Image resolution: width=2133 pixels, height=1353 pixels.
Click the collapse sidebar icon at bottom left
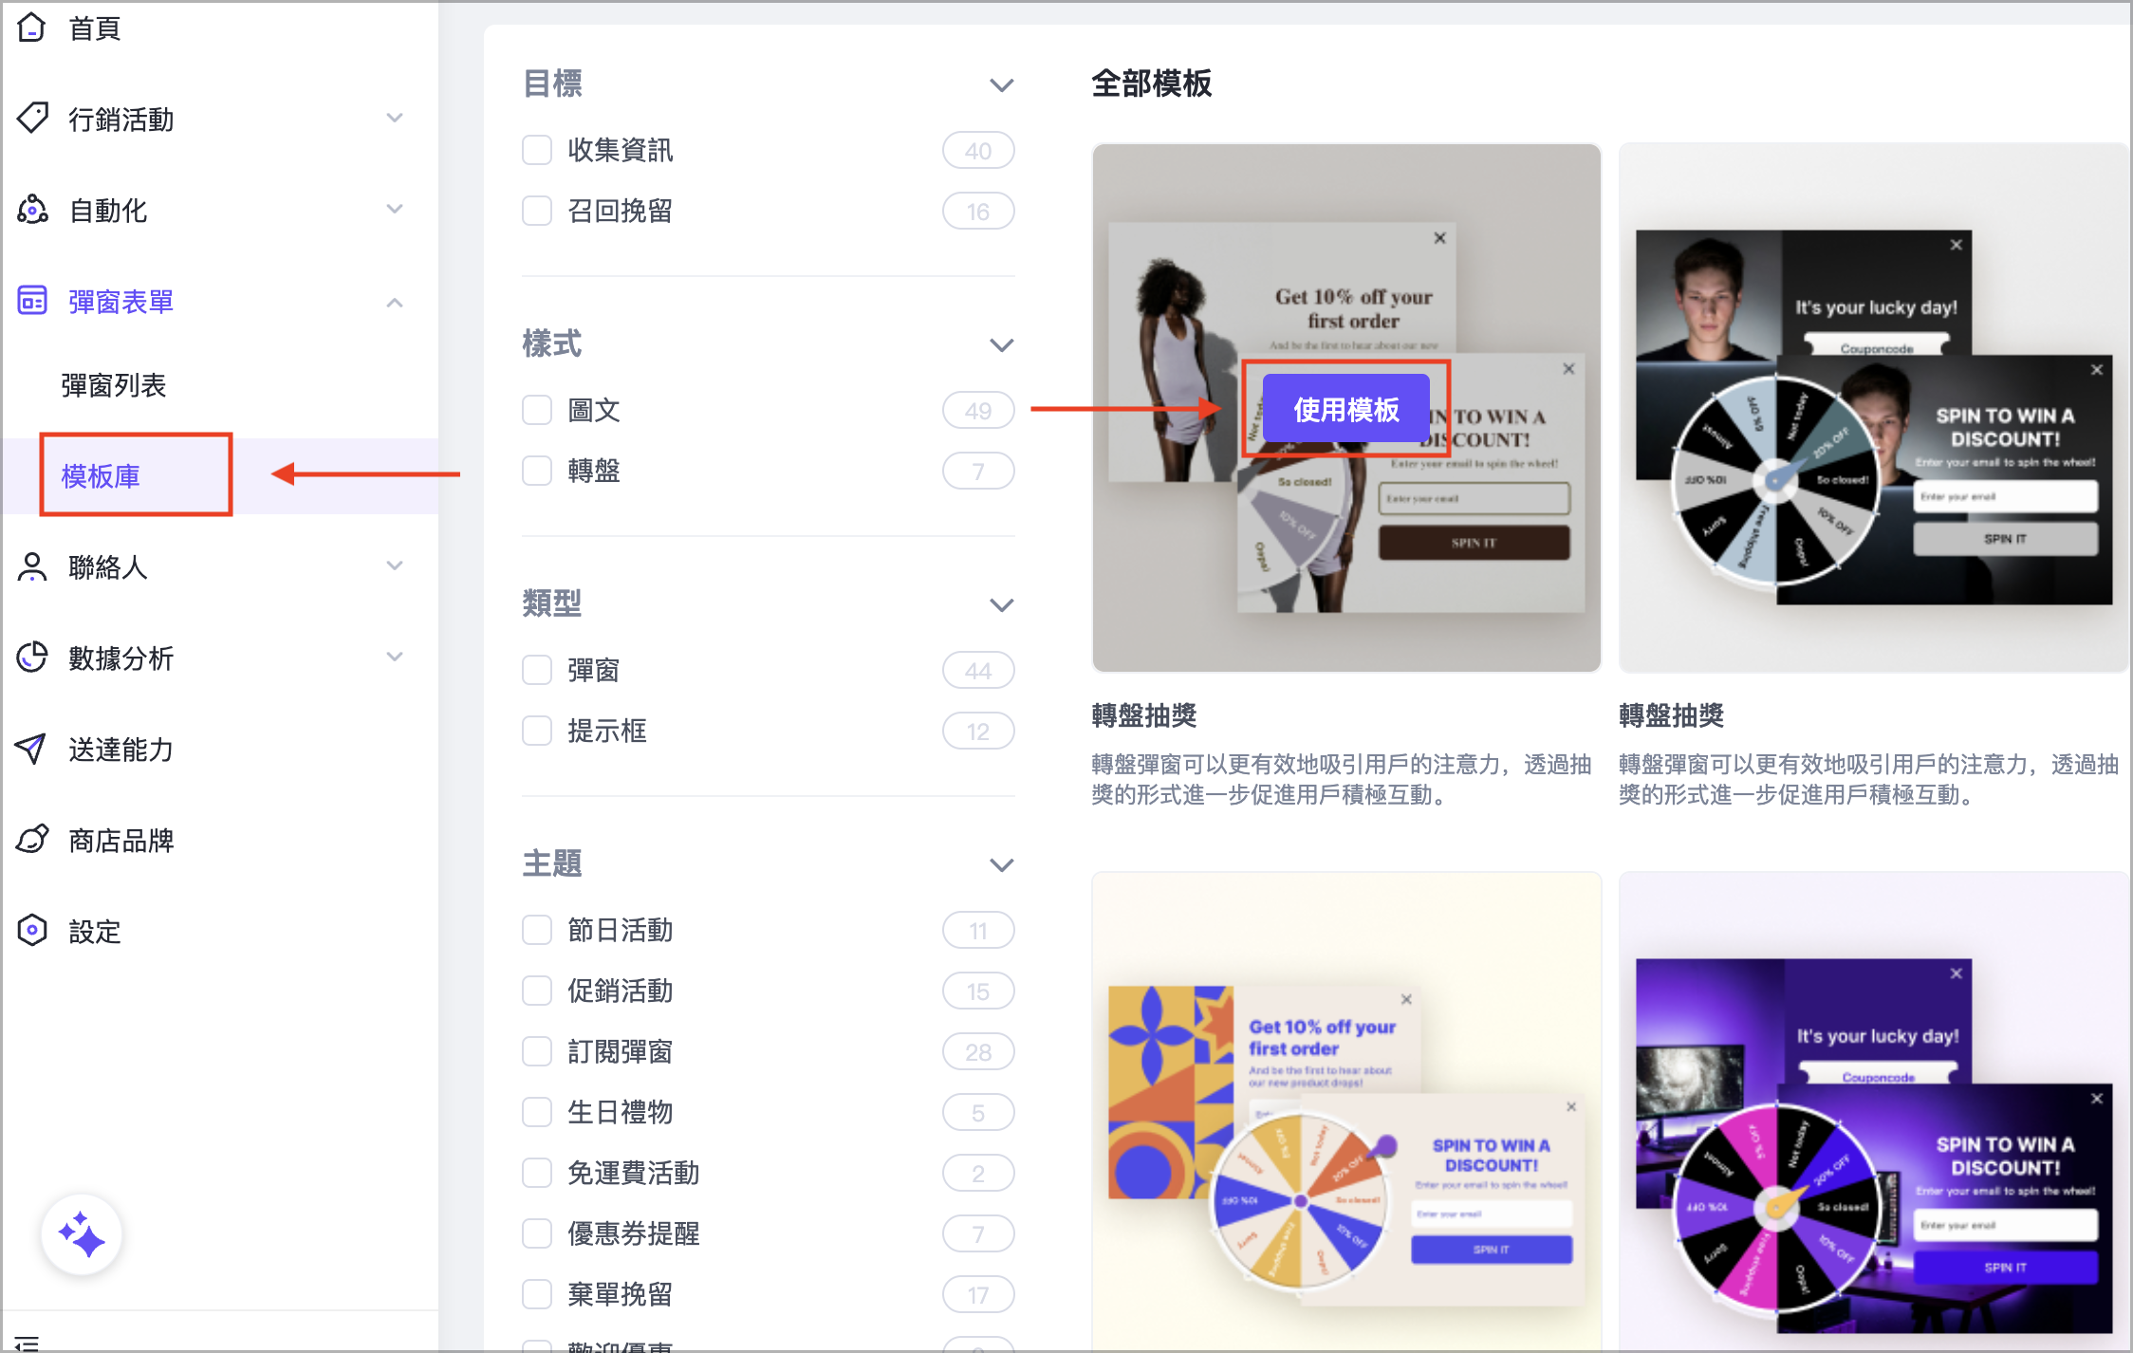[27, 1342]
